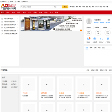Open the shopping cart icon in the top bar
The width and height of the screenshot is (112, 112).
point(22,2)
